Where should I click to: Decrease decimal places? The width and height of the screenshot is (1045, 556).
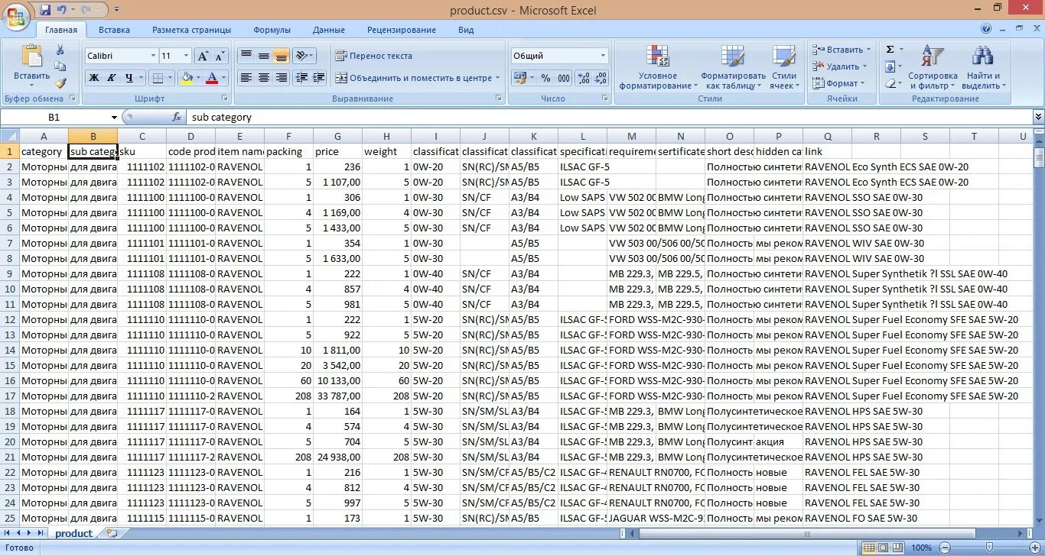pyautogui.click(x=601, y=78)
